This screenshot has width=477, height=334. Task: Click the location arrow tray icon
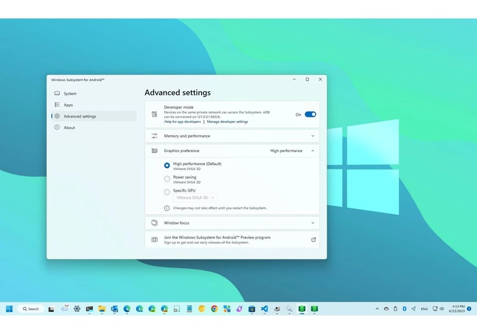point(413,309)
